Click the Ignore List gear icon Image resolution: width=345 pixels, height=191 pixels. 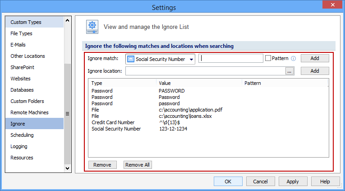click(x=92, y=27)
